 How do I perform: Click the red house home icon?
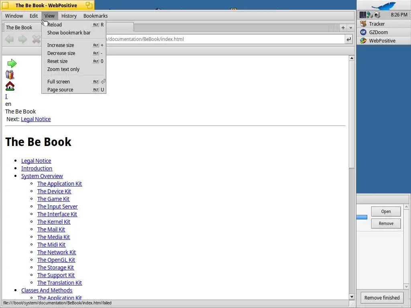pyautogui.click(x=10, y=86)
